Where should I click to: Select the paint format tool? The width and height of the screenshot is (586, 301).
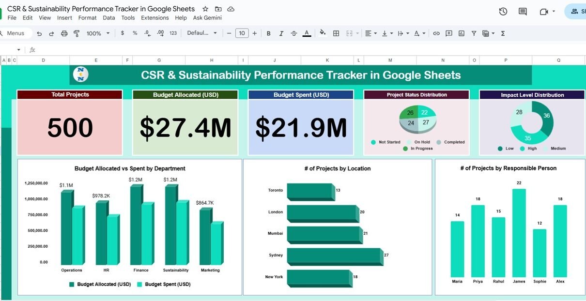pyautogui.click(x=77, y=33)
